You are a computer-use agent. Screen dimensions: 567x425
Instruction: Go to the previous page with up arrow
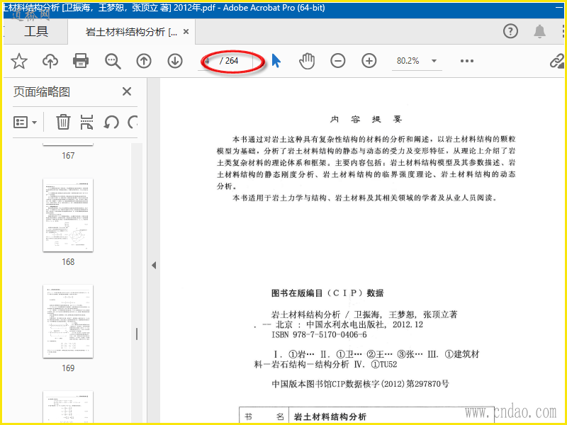click(144, 61)
